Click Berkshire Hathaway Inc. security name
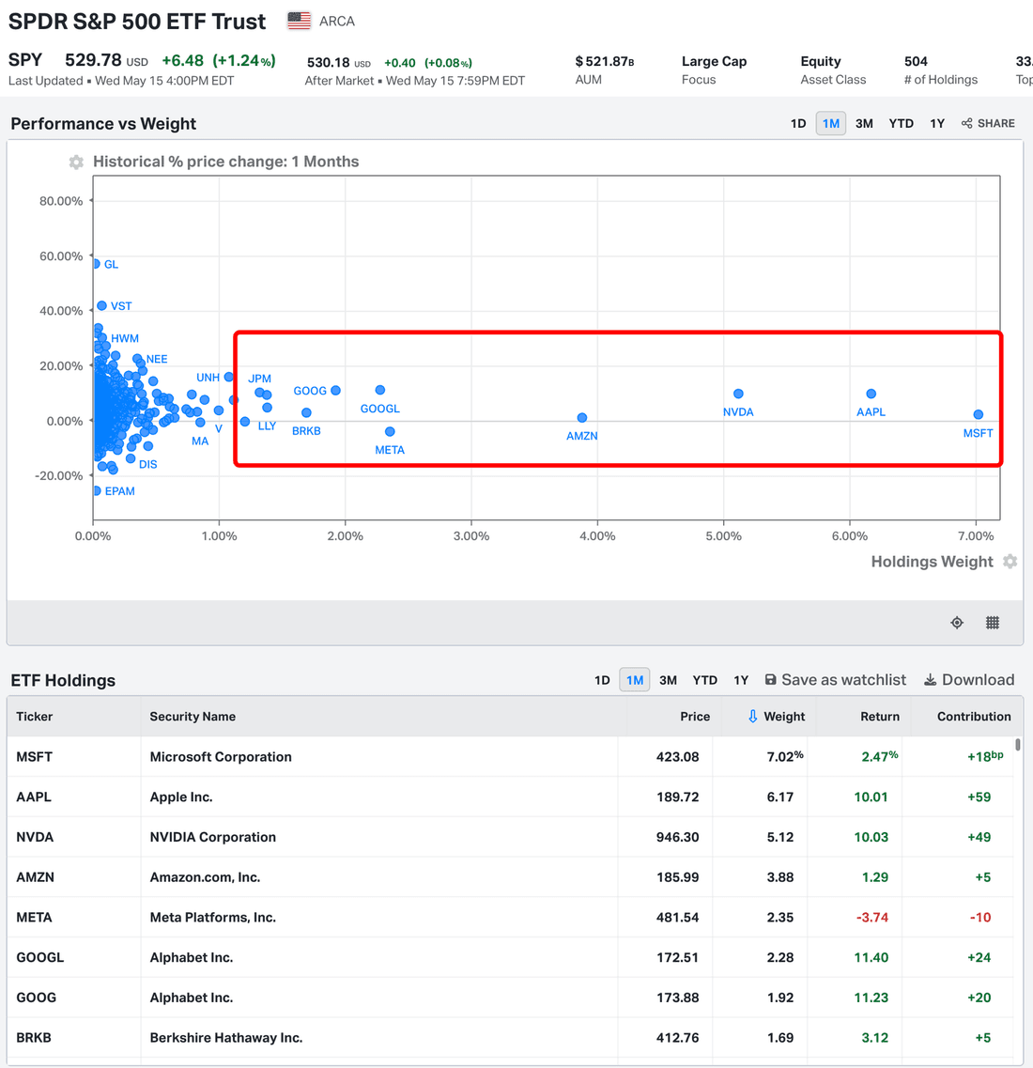This screenshot has height=1068, width=1033. 226,1038
